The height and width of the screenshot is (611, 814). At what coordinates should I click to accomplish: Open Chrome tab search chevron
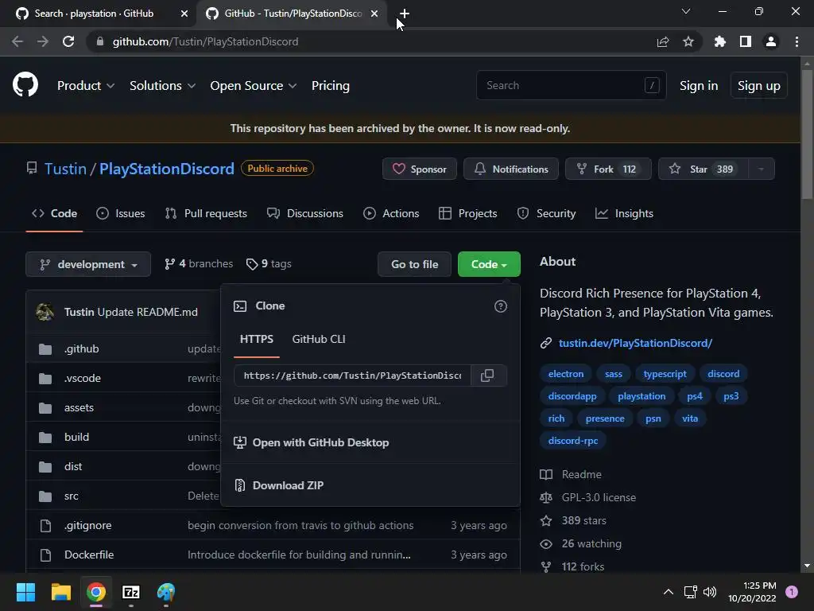pyautogui.click(x=686, y=11)
